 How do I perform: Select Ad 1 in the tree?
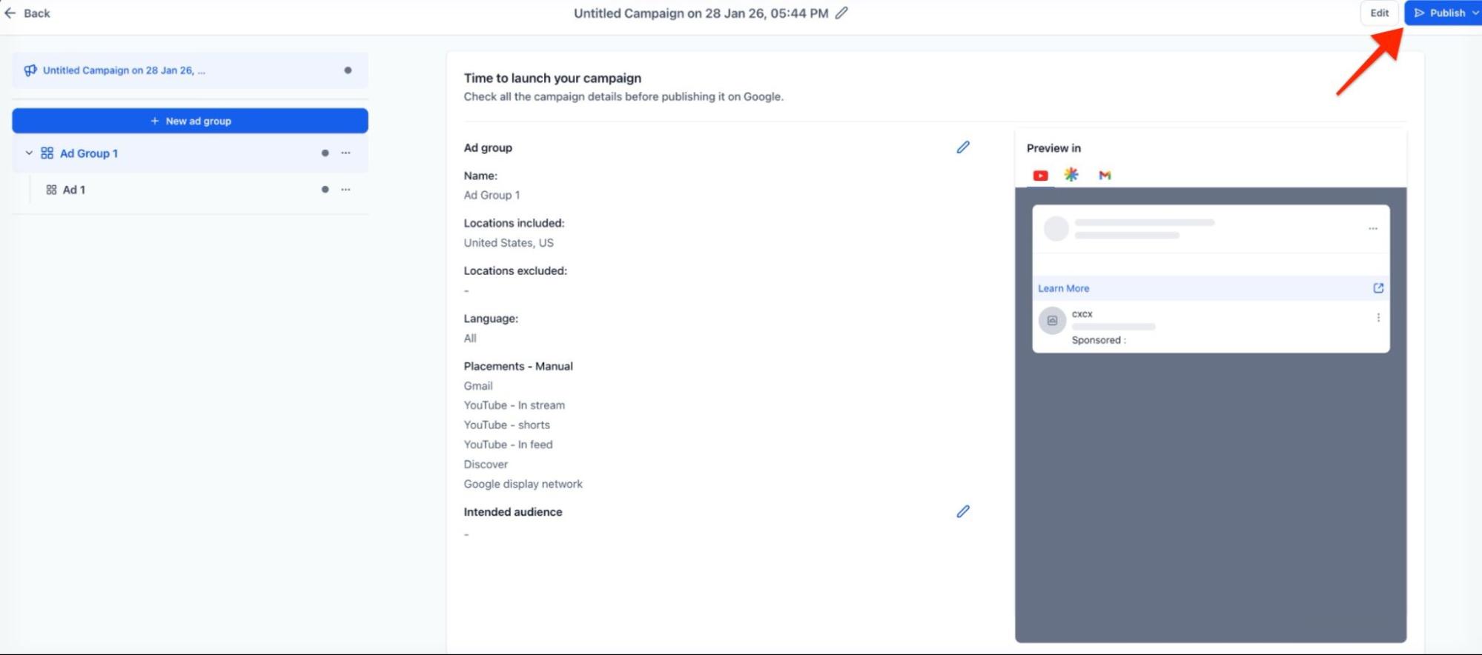tap(73, 190)
